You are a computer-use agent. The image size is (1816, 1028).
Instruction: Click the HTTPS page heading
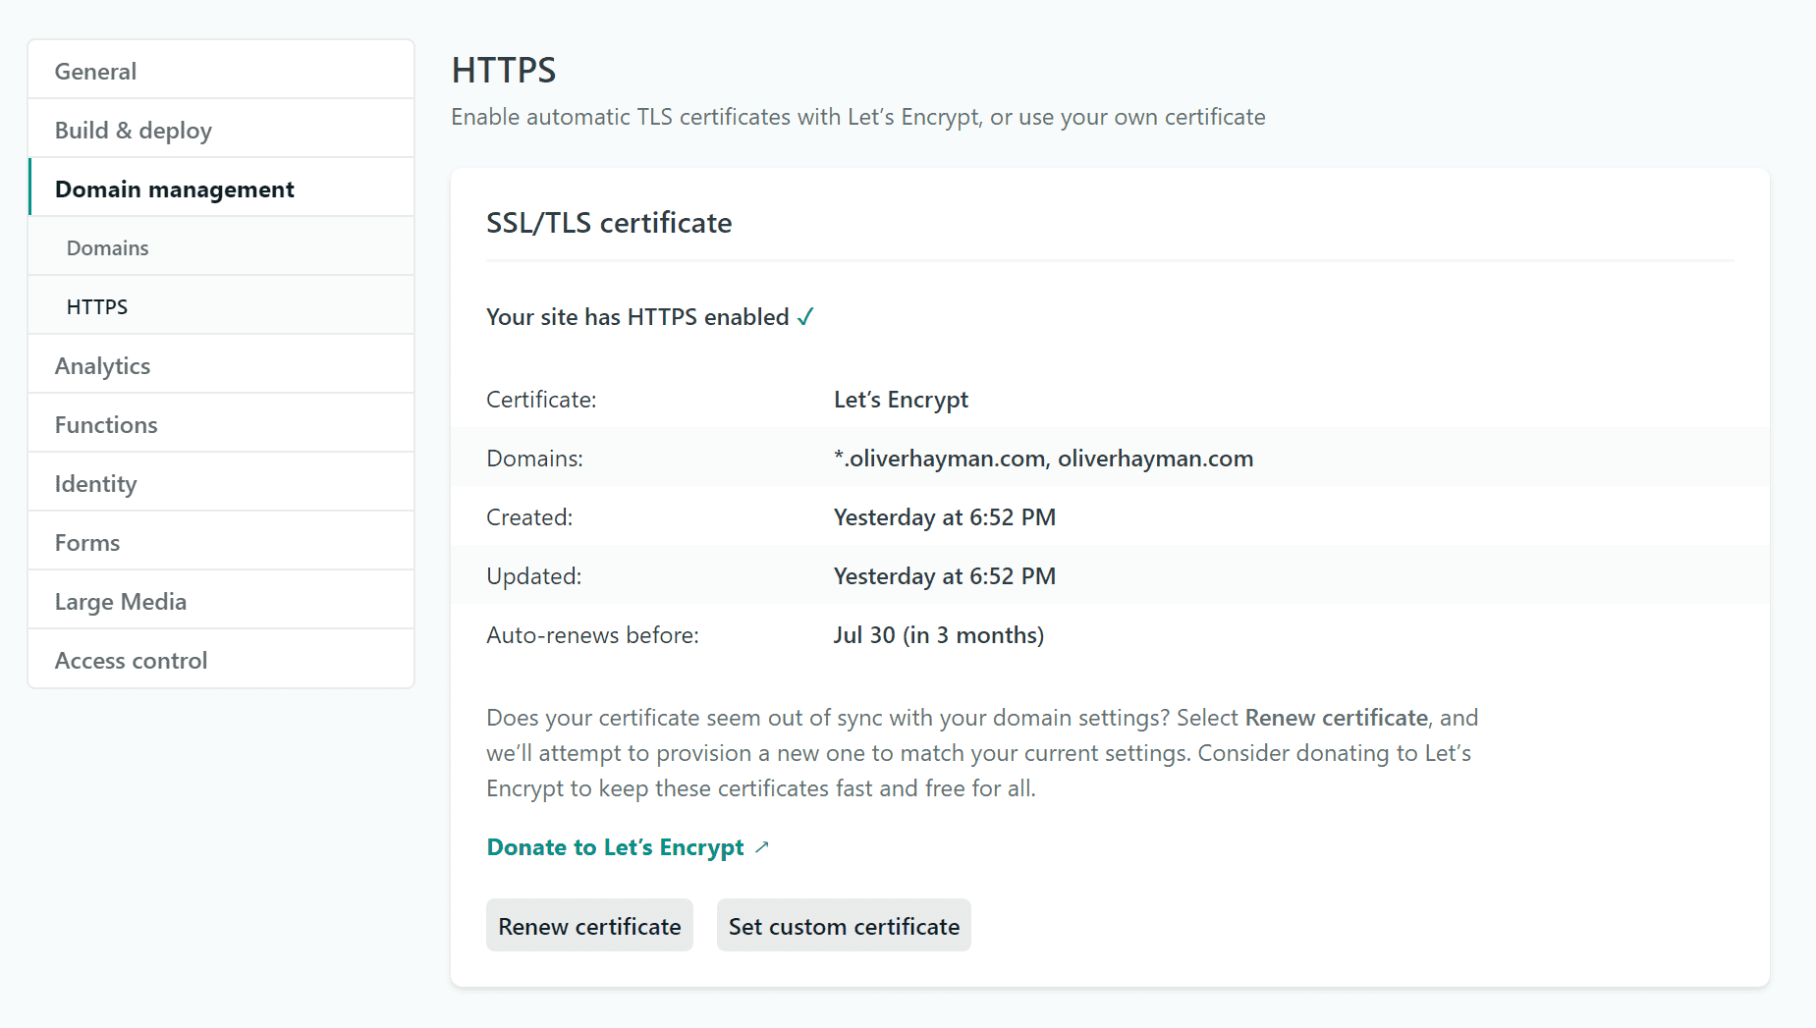tap(504, 71)
